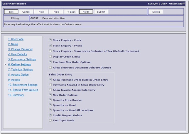
Task: Submit the user settings
Action: click(101, 12)
